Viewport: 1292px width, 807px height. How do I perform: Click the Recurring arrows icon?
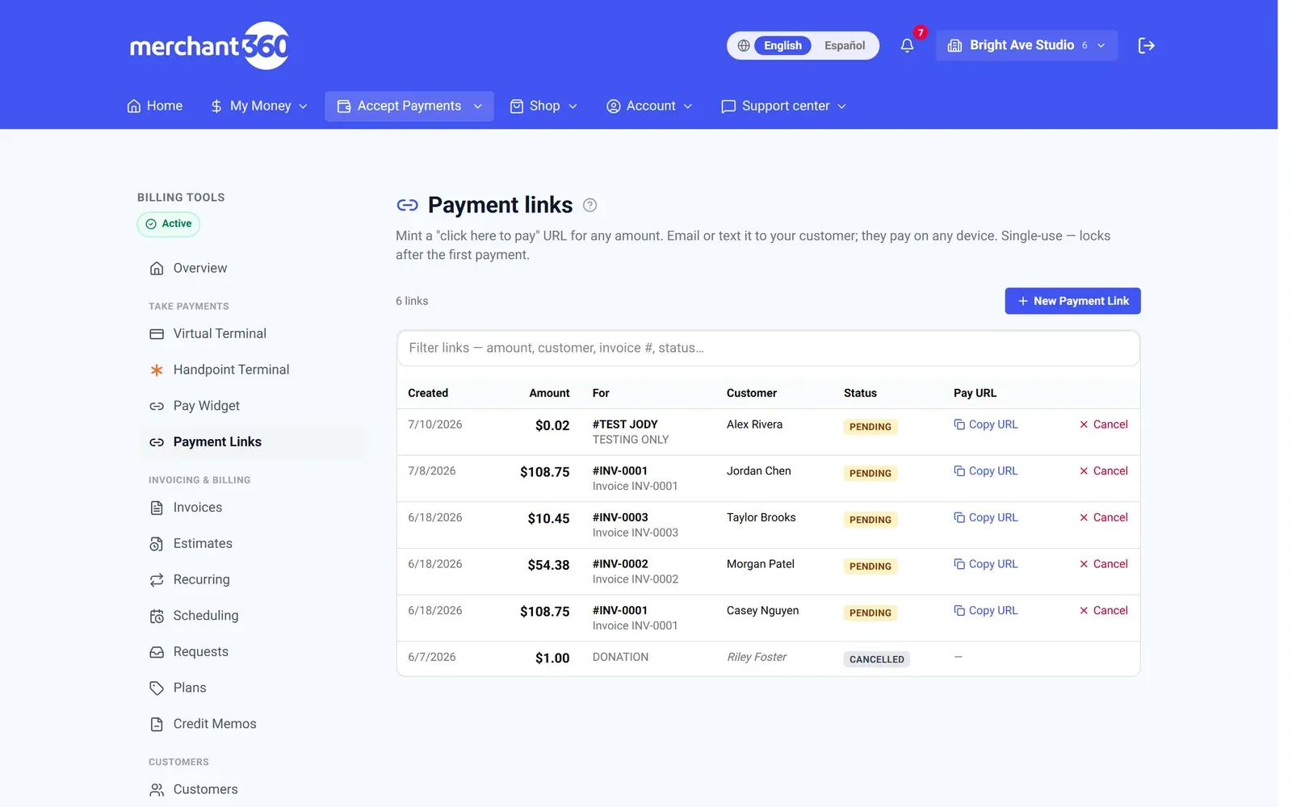click(x=157, y=579)
